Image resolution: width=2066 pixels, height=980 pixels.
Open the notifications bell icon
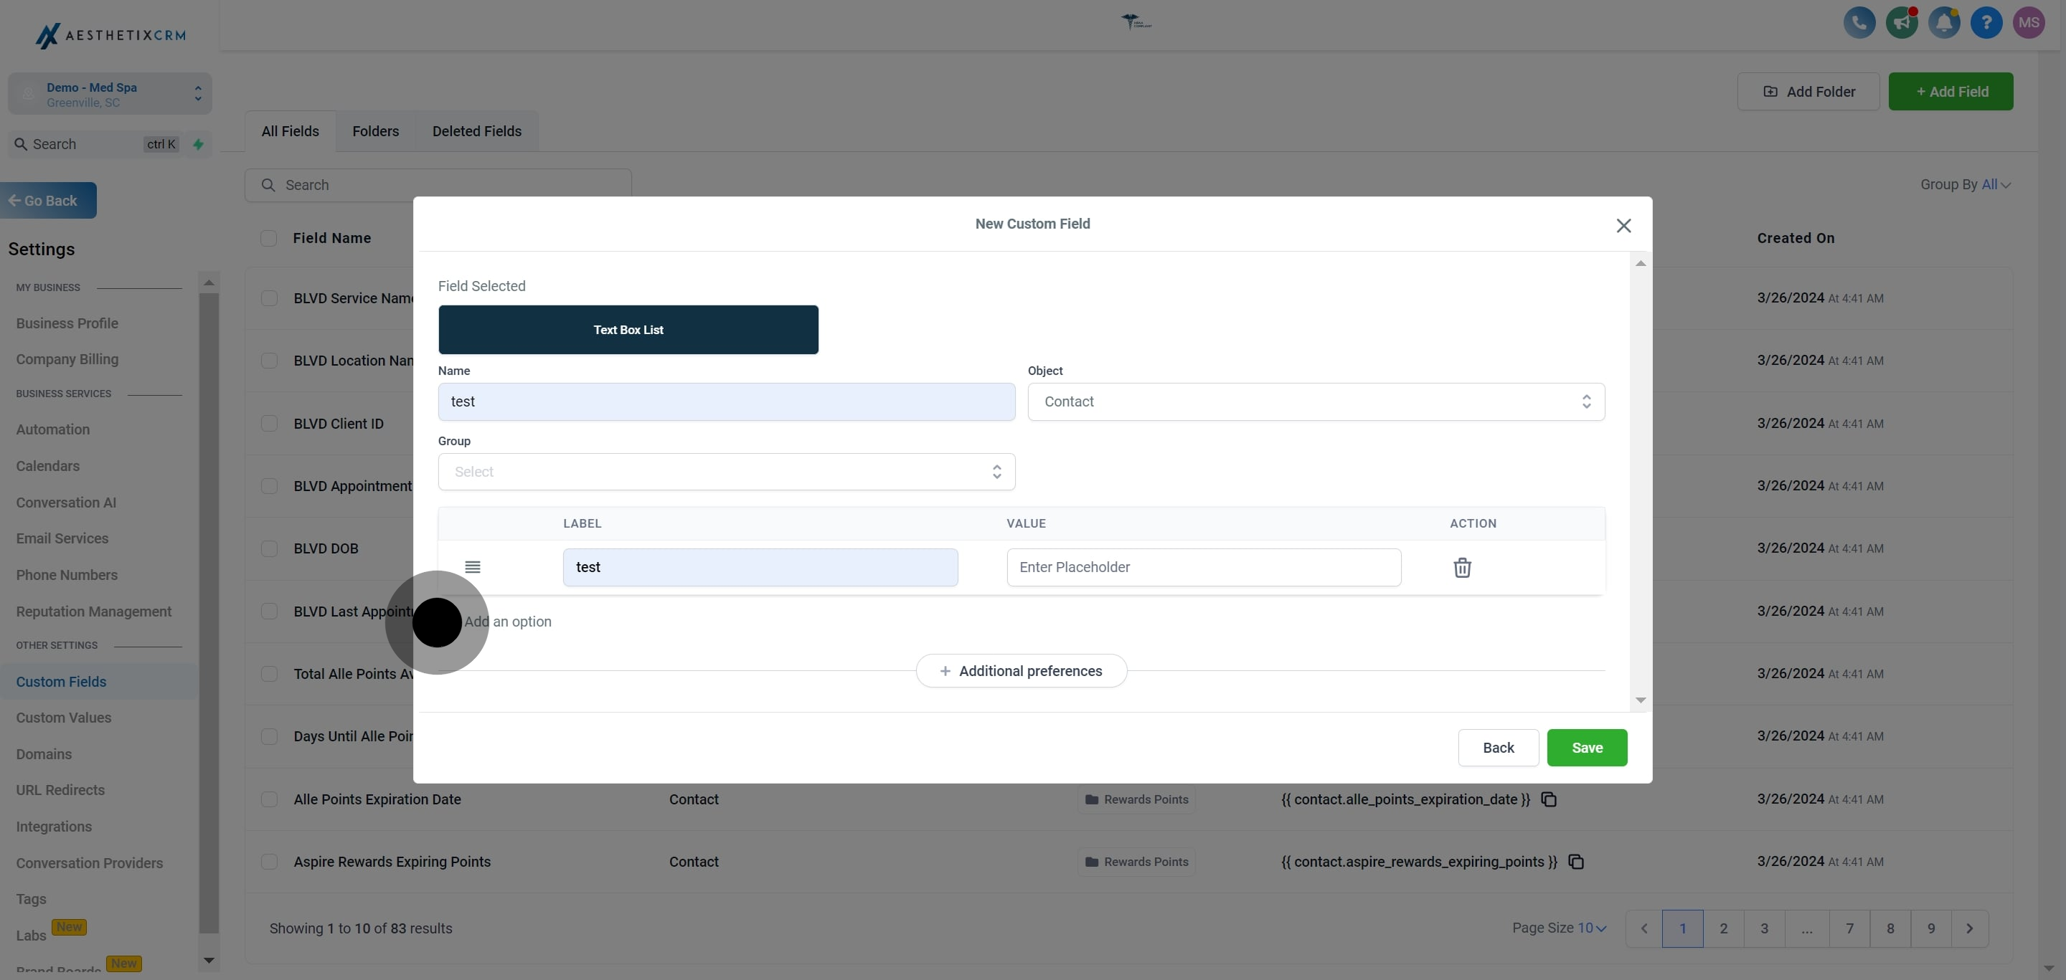[1944, 22]
